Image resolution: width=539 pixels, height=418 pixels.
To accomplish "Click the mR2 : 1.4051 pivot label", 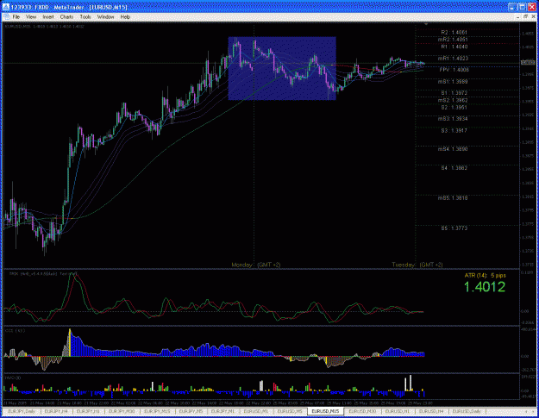I will tap(453, 40).
